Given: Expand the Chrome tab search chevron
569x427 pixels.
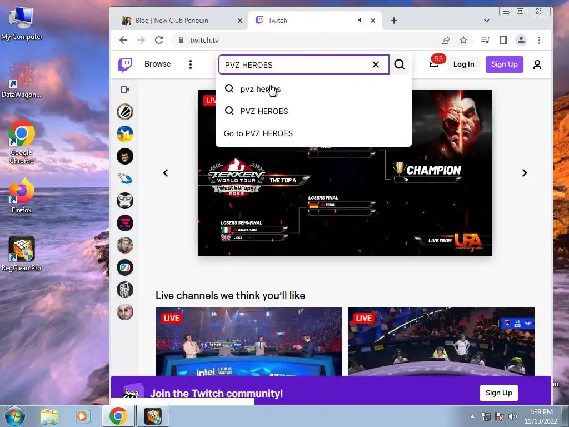Looking at the screenshot, I should click(x=487, y=21).
